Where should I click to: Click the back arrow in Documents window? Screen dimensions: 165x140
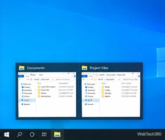coord(20,79)
